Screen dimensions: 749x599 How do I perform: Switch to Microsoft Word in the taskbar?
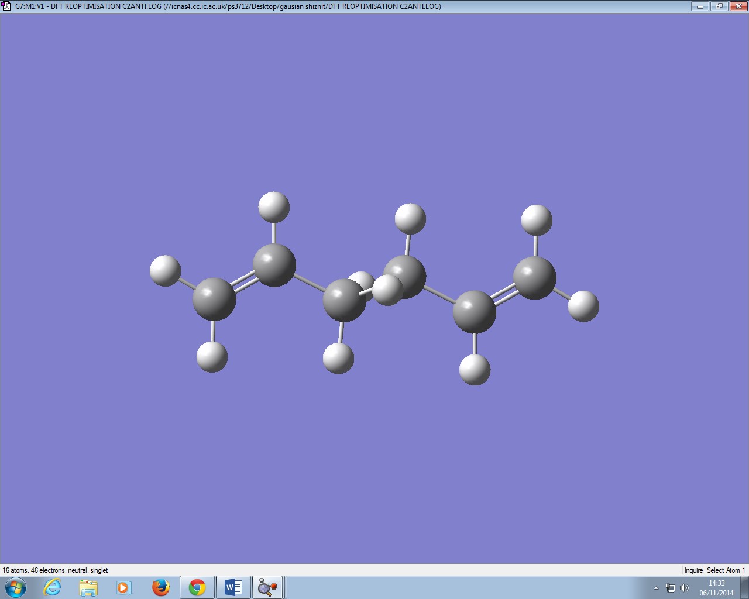coord(233,587)
